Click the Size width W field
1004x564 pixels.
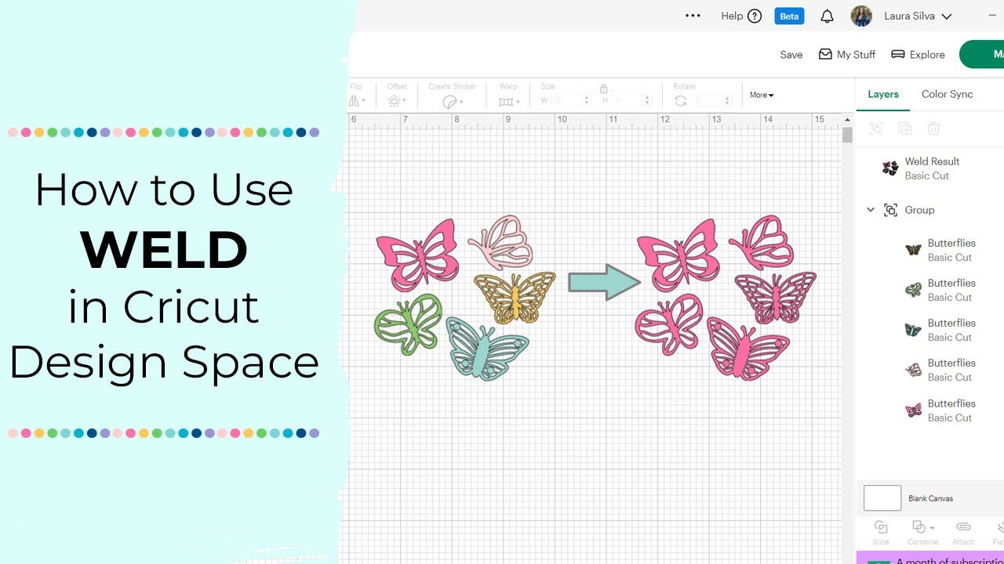(567, 100)
